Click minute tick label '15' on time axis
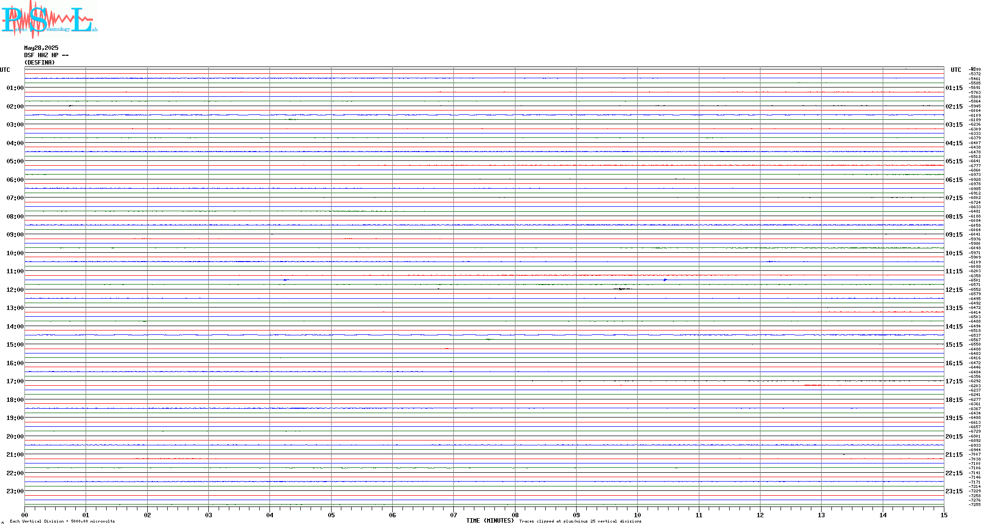983x528 pixels. (x=944, y=515)
